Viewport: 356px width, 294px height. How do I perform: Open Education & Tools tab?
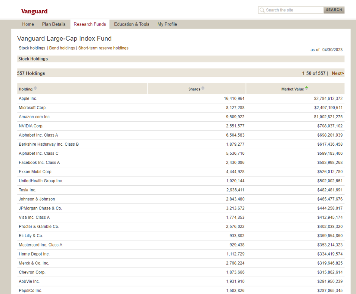click(x=132, y=24)
